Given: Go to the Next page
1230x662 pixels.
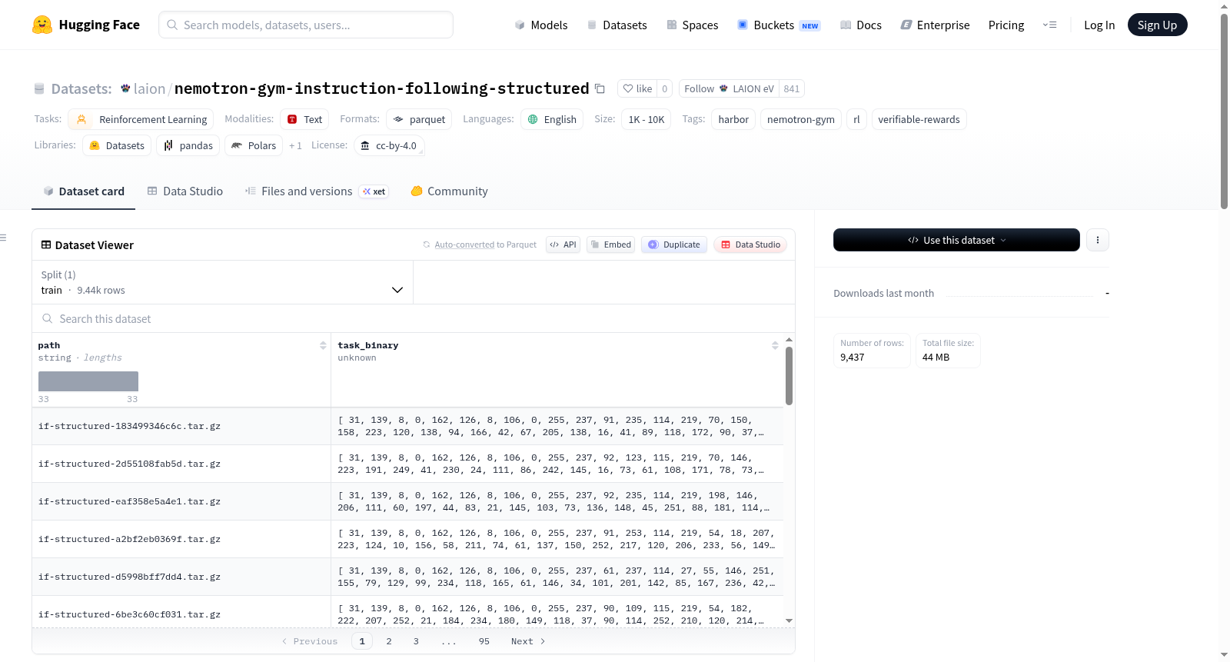Looking at the screenshot, I should coord(528,641).
